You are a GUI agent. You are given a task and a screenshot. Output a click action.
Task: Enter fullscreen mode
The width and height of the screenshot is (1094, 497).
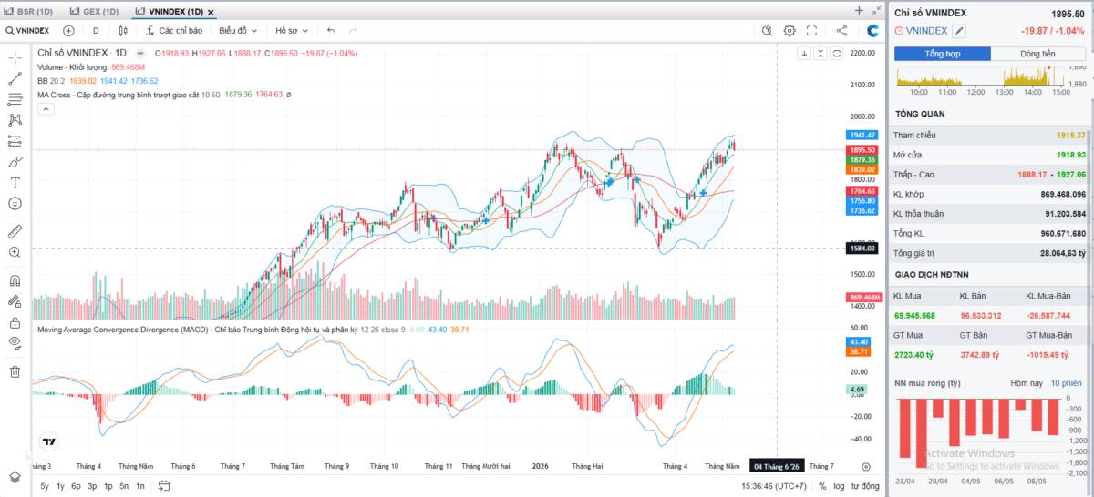click(x=811, y=30)
